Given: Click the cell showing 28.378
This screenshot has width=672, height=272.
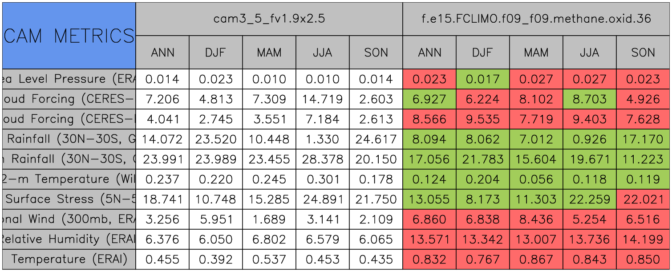Looking at the screenshot, I should (x=323, y=159).
